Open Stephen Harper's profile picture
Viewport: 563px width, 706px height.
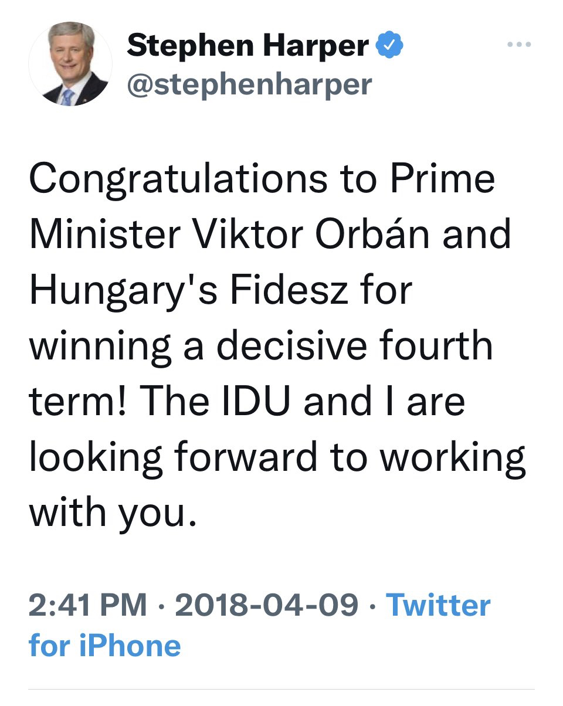70,65
